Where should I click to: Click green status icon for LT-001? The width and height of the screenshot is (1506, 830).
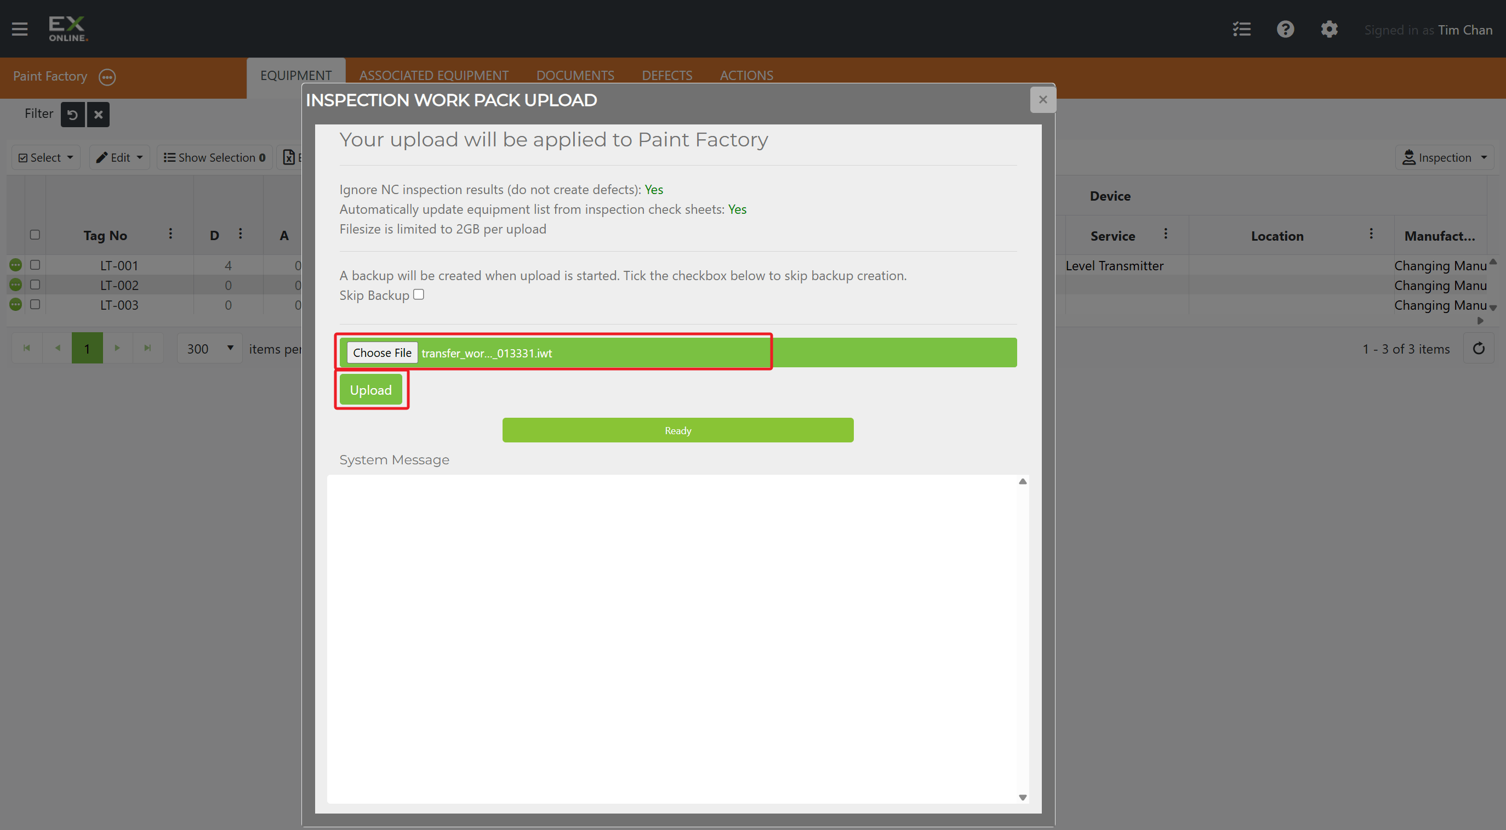[x=16, y=265]
